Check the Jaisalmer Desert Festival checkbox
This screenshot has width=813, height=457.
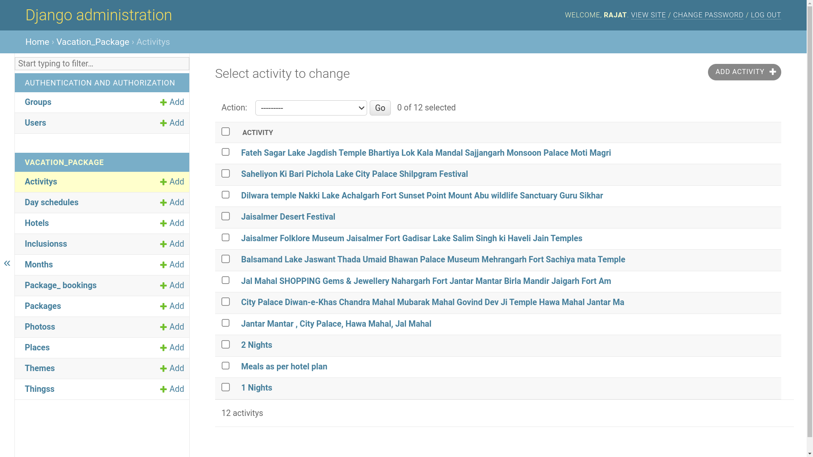tap(226, 216)
